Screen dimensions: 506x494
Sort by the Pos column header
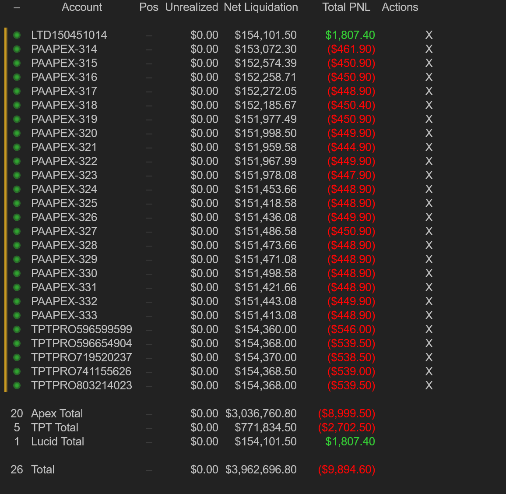[149, 7]
